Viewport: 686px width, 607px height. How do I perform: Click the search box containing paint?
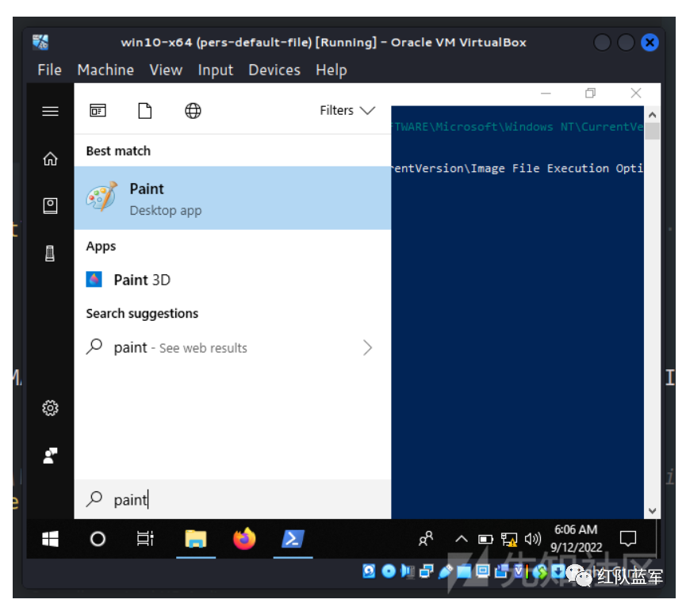tap(232, 499)
